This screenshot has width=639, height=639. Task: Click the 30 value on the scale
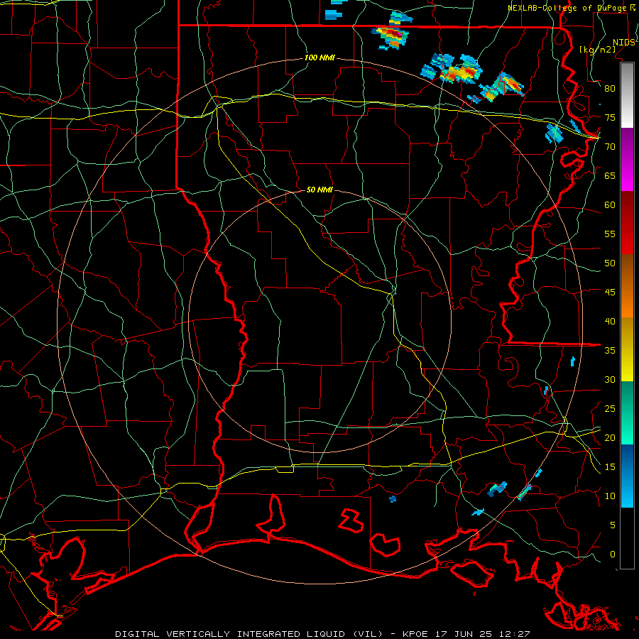tap(610, 379)
